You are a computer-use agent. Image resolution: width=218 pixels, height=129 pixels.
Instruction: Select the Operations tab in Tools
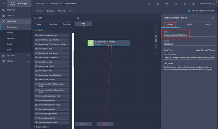(67, 24)
